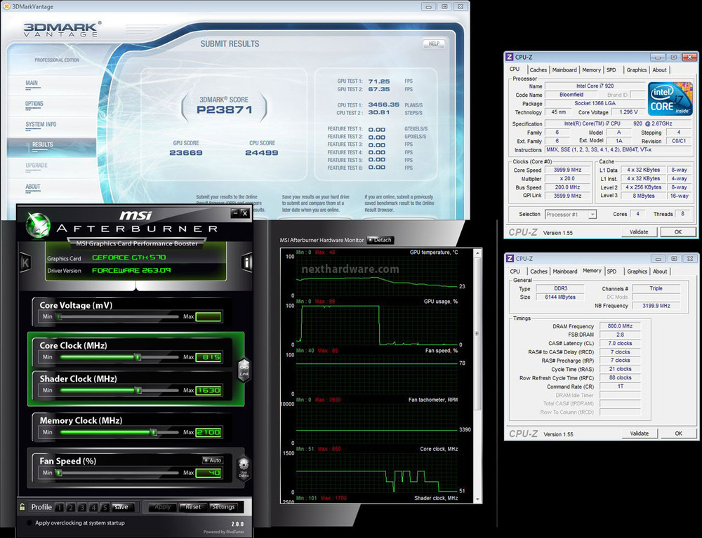The height and width of the screenshot is (538, 702).
Task: Click the profile lock icon in Afterburner
Action: pos(22,506)
